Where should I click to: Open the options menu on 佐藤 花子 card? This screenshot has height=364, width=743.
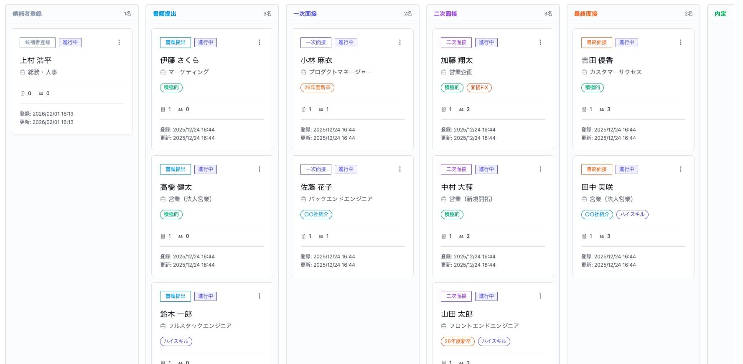(400, 169)
